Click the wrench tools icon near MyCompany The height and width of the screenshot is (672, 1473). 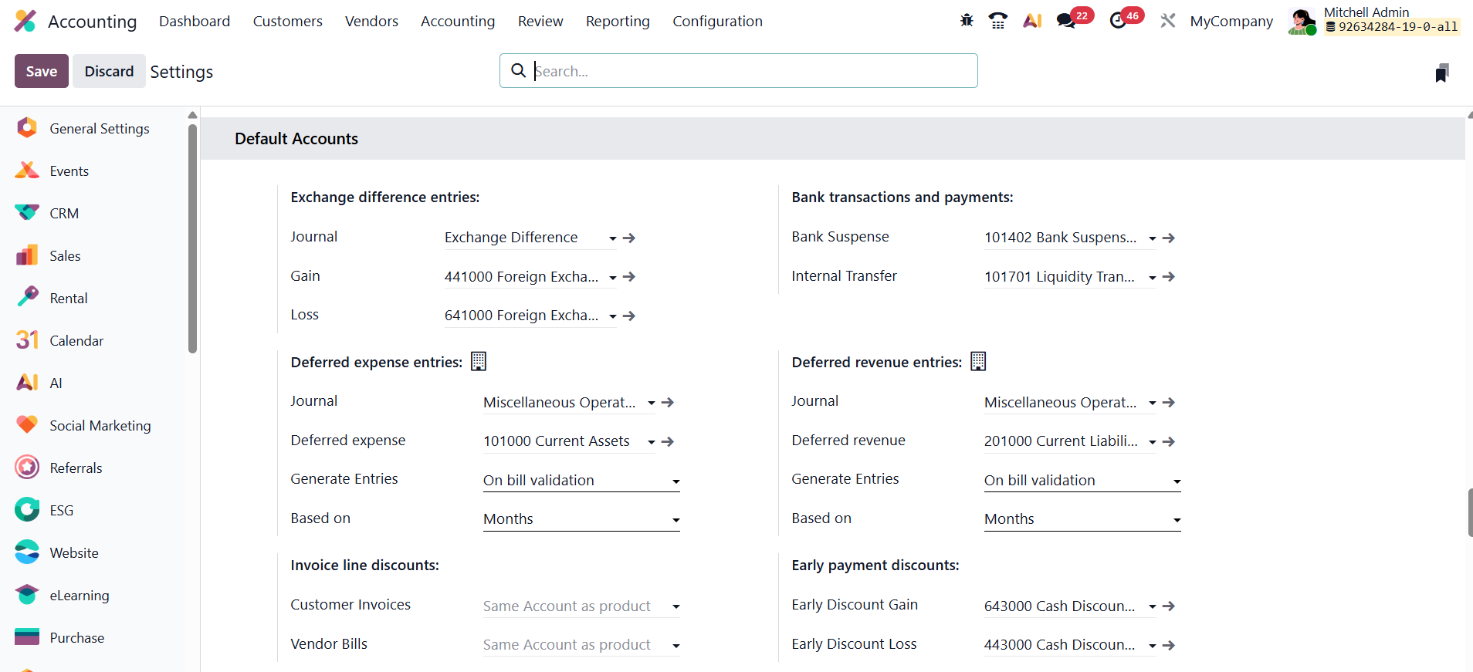click(x=1167, y=21)
